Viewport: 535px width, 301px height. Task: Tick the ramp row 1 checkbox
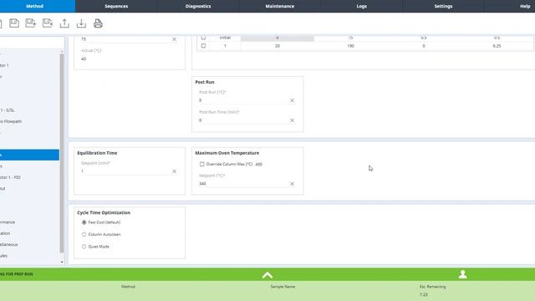tap(203, 46)
